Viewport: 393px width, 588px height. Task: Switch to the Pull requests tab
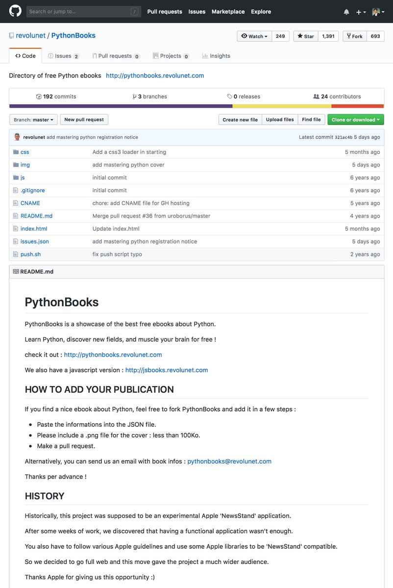tap(116, 56)
